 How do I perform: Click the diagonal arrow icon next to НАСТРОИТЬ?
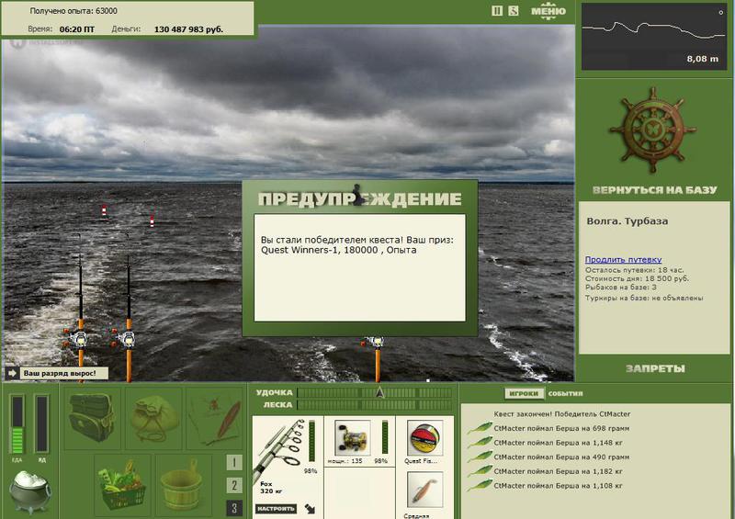[310, 509]
